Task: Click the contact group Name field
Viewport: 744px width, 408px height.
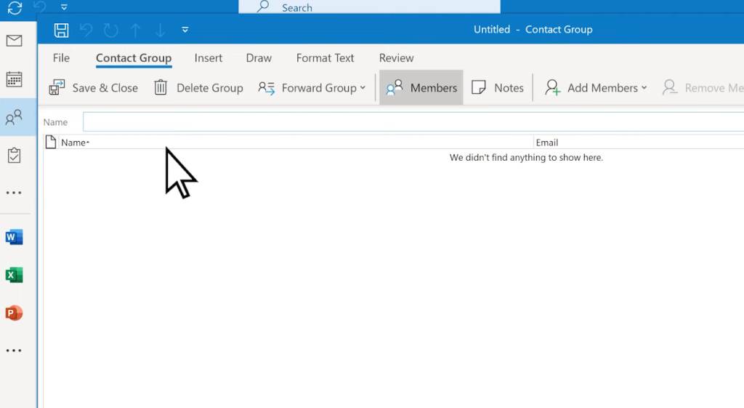Action: pos(413,122)
